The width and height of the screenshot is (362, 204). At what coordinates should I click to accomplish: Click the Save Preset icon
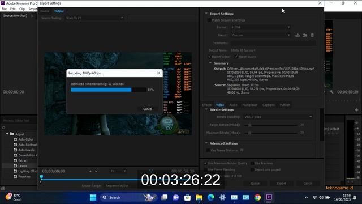coord(298,35)
